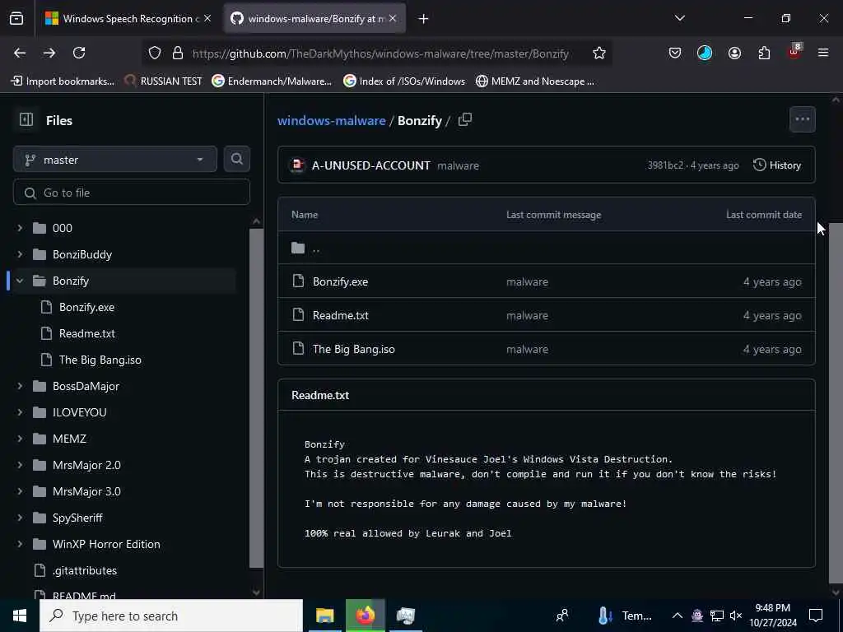Open Windows Start menu

pyautogui.click(x=20, y=616)
